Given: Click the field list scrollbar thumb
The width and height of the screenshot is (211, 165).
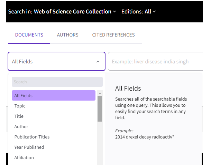Looking at the screenshot, I should click(x=100, y=109).
